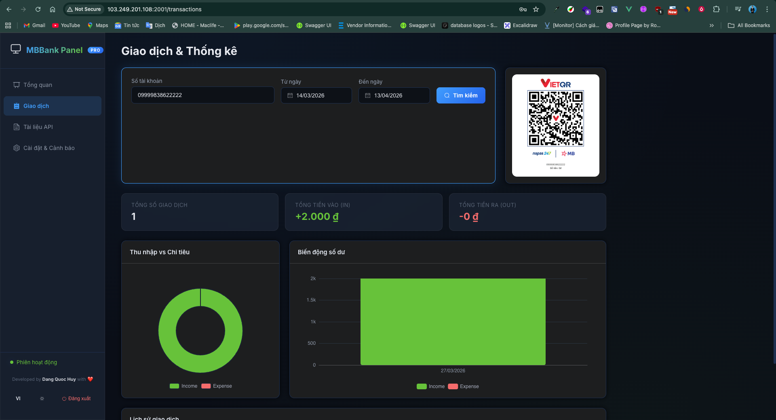Open the HOME - Maclife bookmark

[x=198, y=25]
